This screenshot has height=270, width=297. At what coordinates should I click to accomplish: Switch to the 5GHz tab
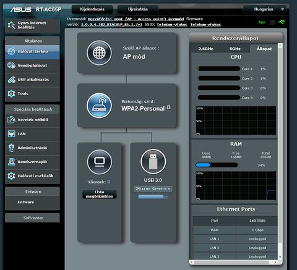tap(235, 49)
